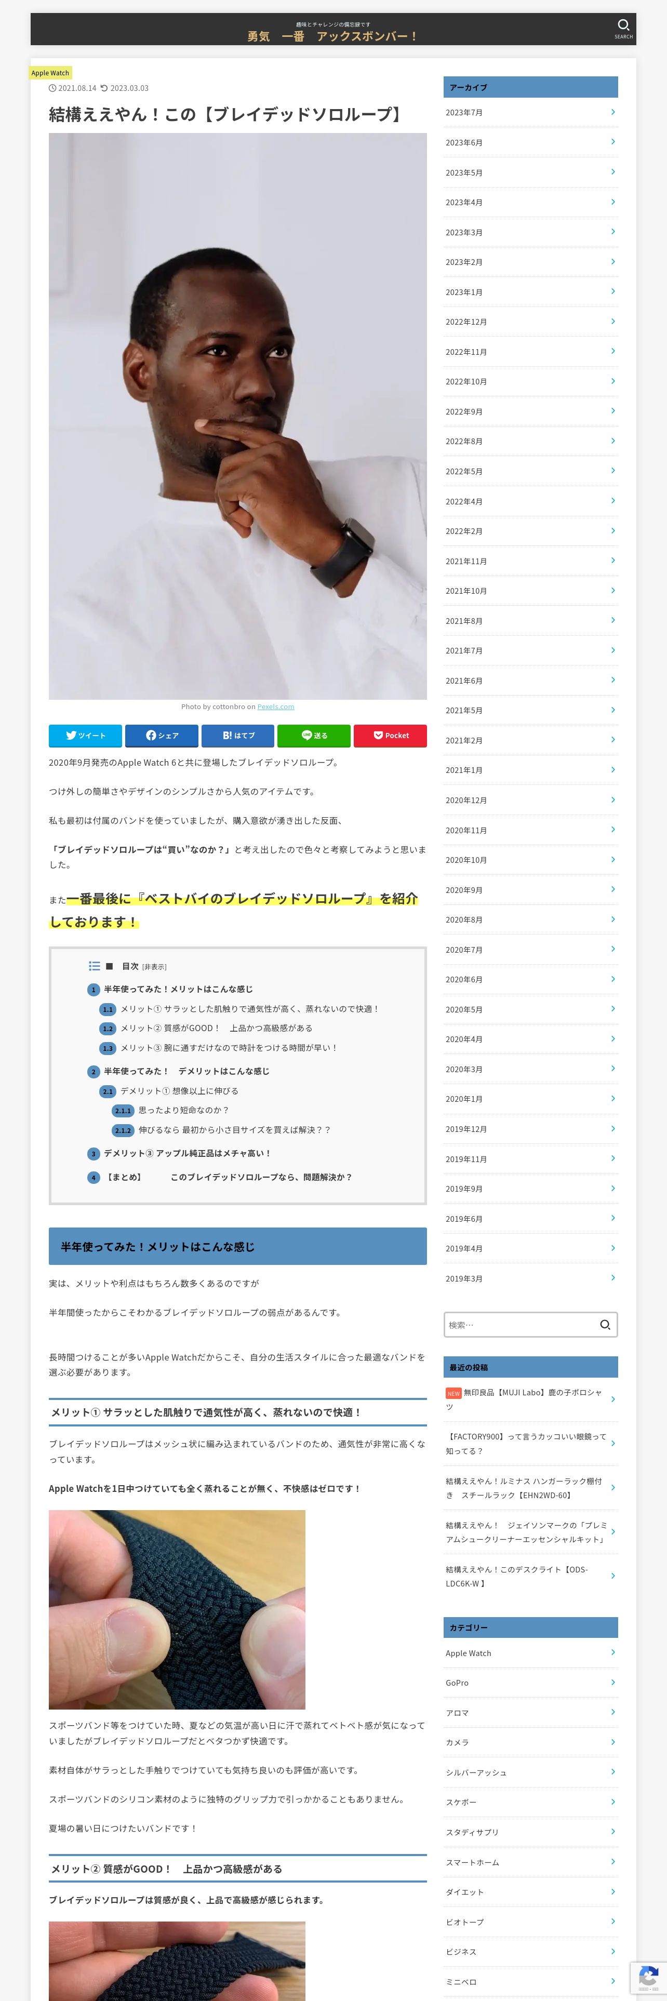Click the number 4 badge in contents

pyautogui.click(x=94, y=1178)
